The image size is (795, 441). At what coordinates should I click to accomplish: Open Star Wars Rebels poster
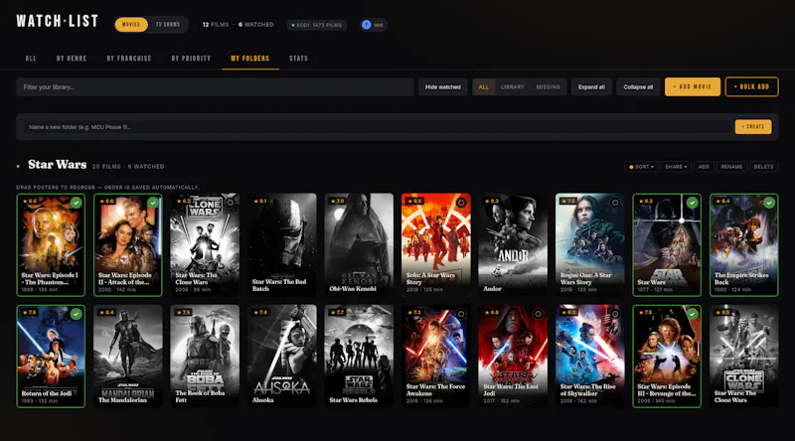[359, 356]
